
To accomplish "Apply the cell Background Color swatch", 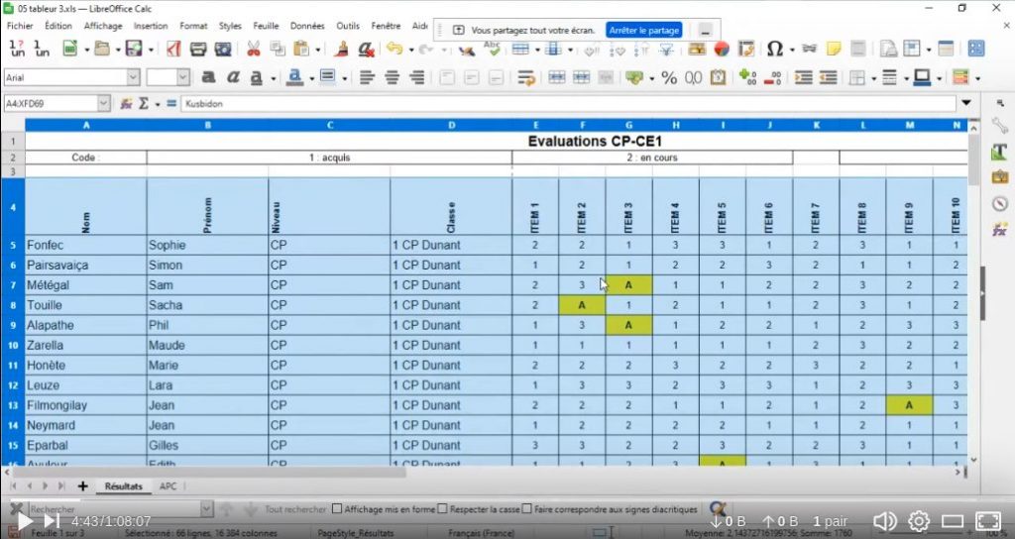I will (328, 77).
